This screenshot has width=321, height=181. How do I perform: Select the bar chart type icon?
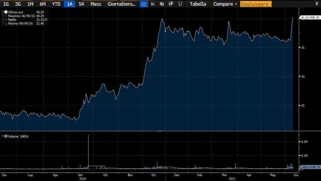click(153, 4)
